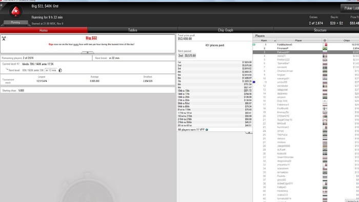This screenshot has width=359, height=202.
Task: Select player voicutudor in rank 12
Action: click(x=283, y=86)
